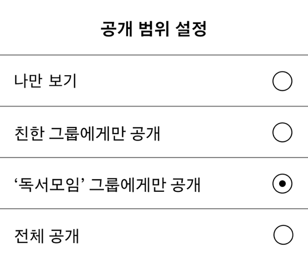The width and height of the screenshot is (308, 267).
Task: Pick the empty circle beside 친한 그룹에게만 공개
Action: point(282,133)
